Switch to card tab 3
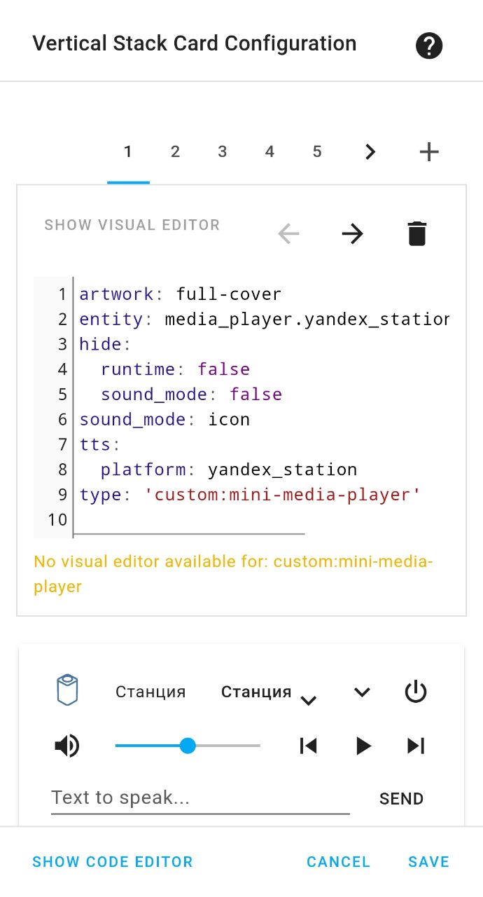The width and height of the screenshot is (483, 897). click(x=222, y=151)
